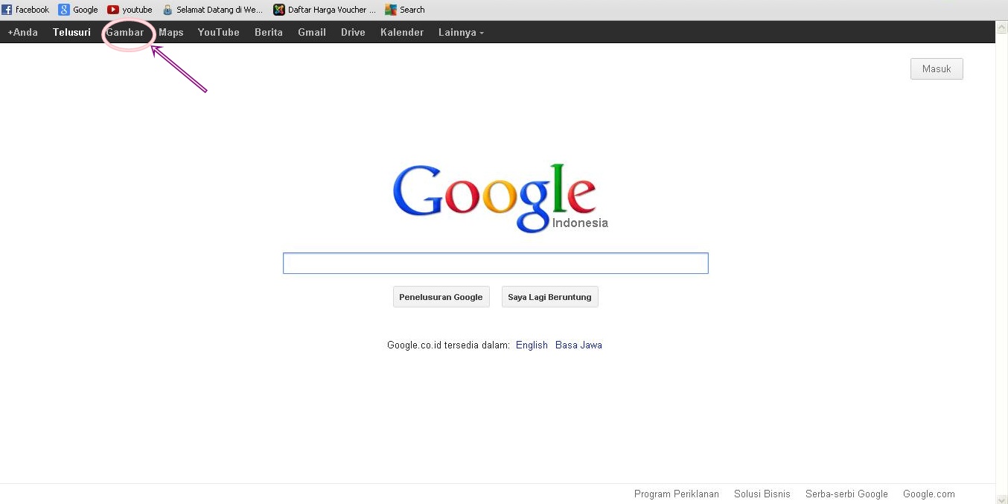Open Maps from the top bar
The image size is (1008, 504).
coord(170,32)
